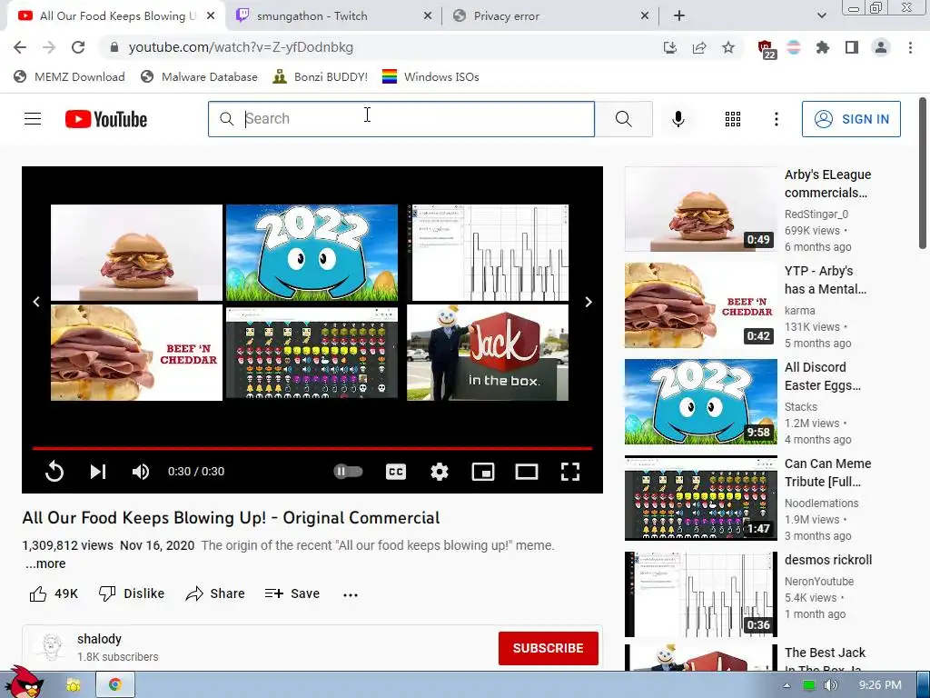Open the uBlock extension icon showing 22

767,49
